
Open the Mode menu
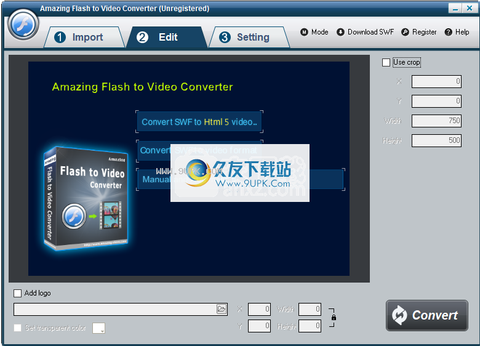pyautogui.click(x=314, y=32)
